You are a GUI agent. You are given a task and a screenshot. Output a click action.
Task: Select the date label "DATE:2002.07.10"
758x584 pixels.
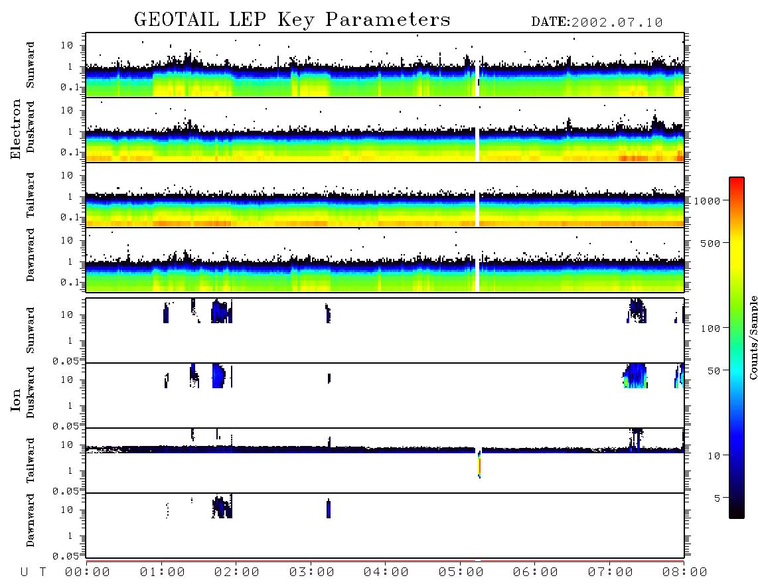pyautogui.click(x=597, y=23)
